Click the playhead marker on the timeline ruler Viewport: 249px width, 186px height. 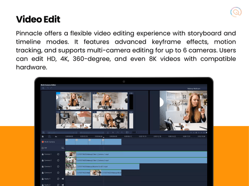pos(104,137)
